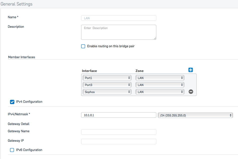
Task: Remove the Sophos interface row
Action: (x=191, y=91)
